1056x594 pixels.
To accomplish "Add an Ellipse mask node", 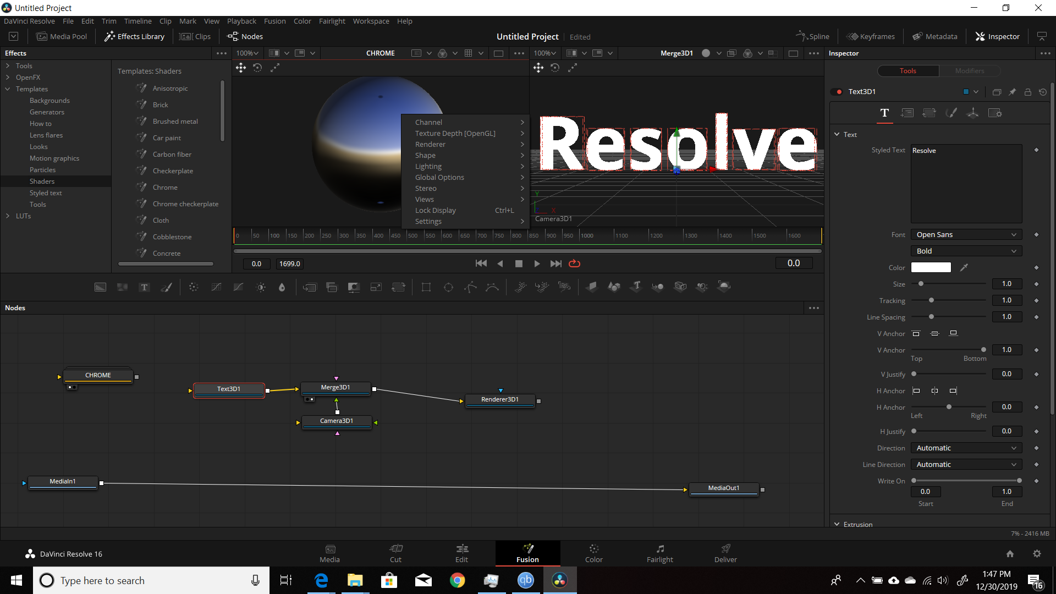I will (x=448, y=287).
